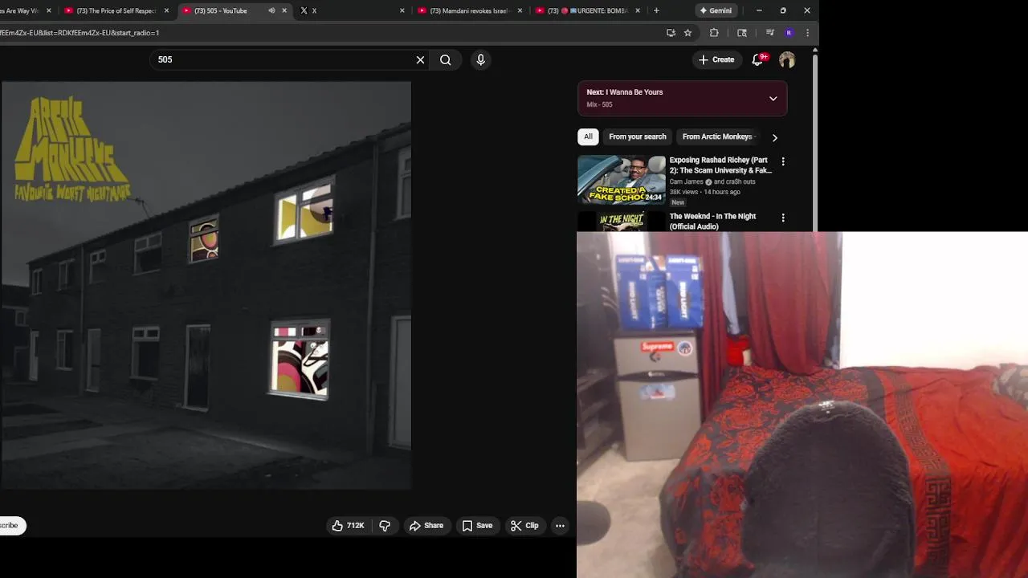
Task: Save the video to a playlist
Action: pyautogui.click(x=477, y=526)
